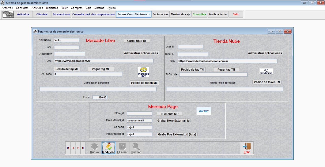Click the Envio field showing 180.00
This screenshot has width=325, height=167.
click(x=100, y=97)
